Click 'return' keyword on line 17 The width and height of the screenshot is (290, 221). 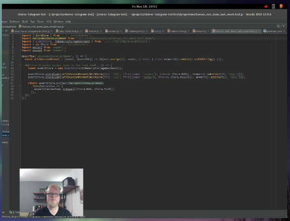click(x=32, y=83)
